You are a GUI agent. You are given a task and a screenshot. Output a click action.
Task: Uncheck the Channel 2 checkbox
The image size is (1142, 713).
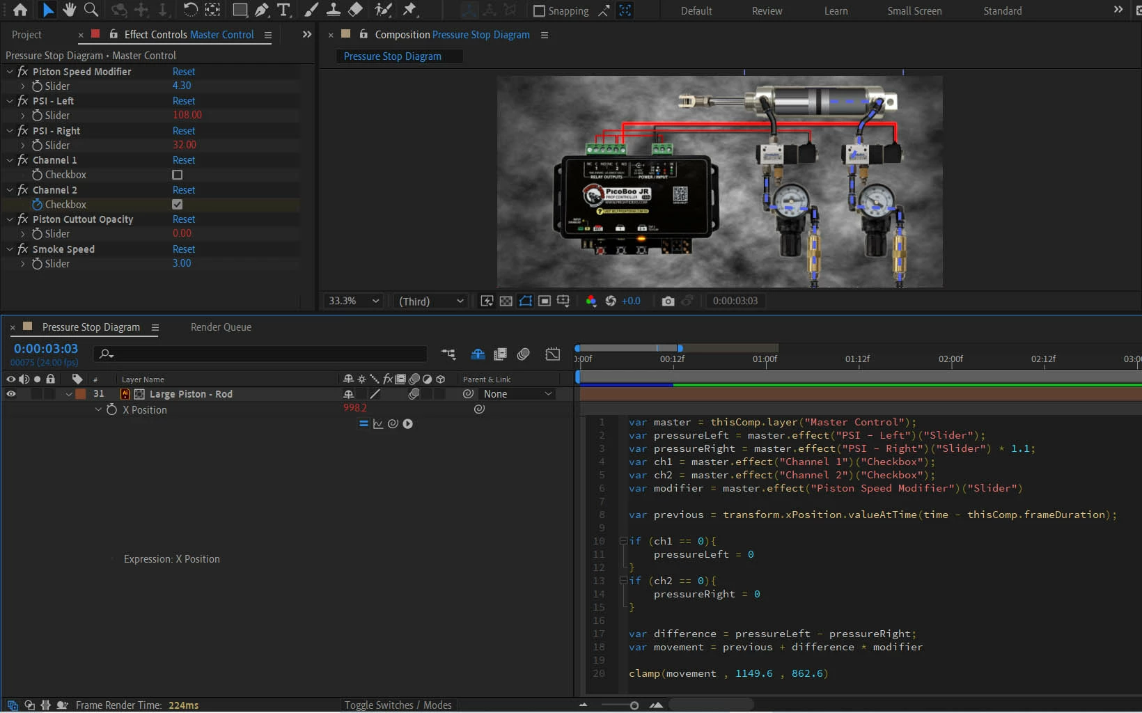click(x=178, y=205)
